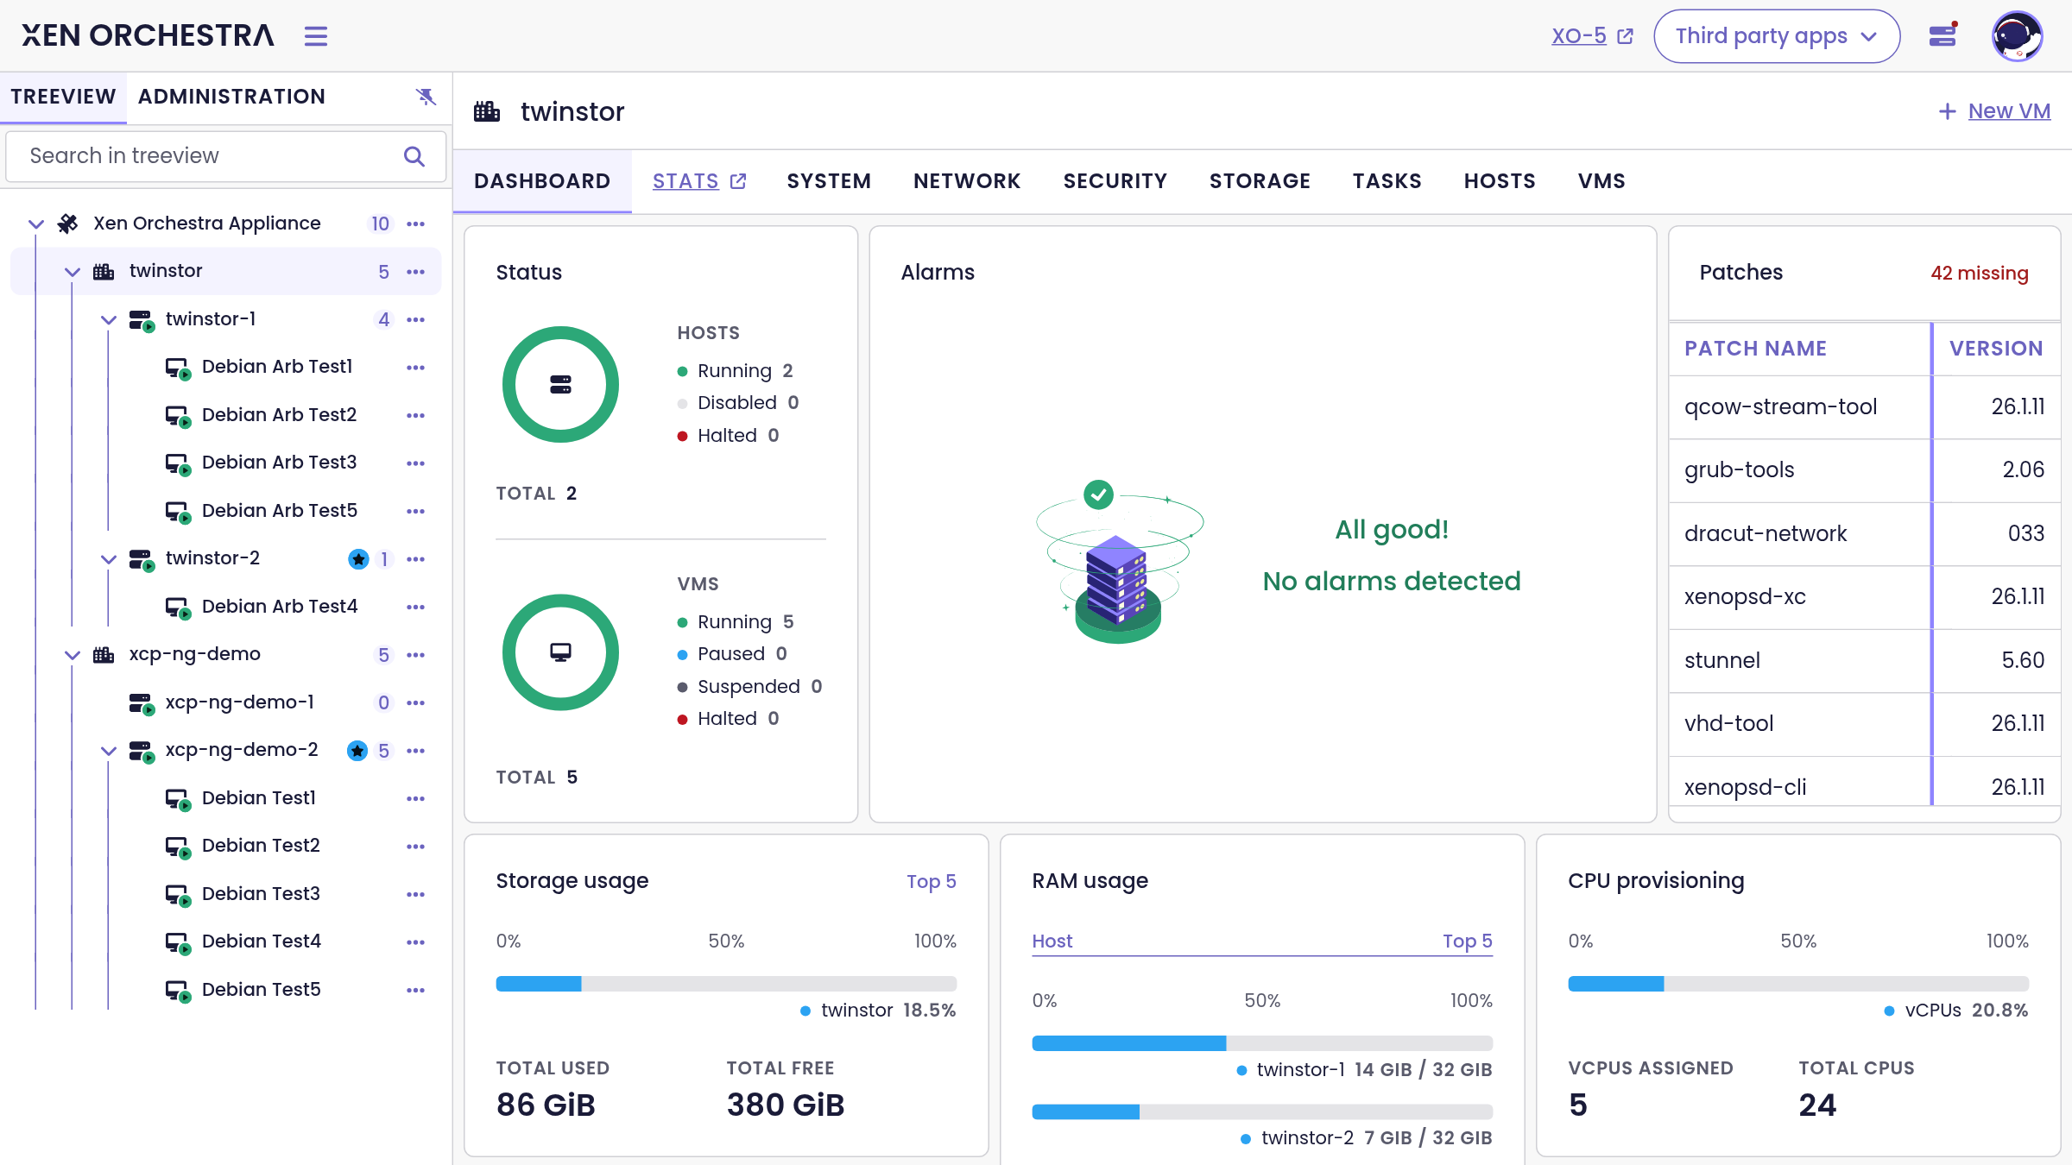
Task: Open the user avatar menu
Action: click(x=2017, y=36)
